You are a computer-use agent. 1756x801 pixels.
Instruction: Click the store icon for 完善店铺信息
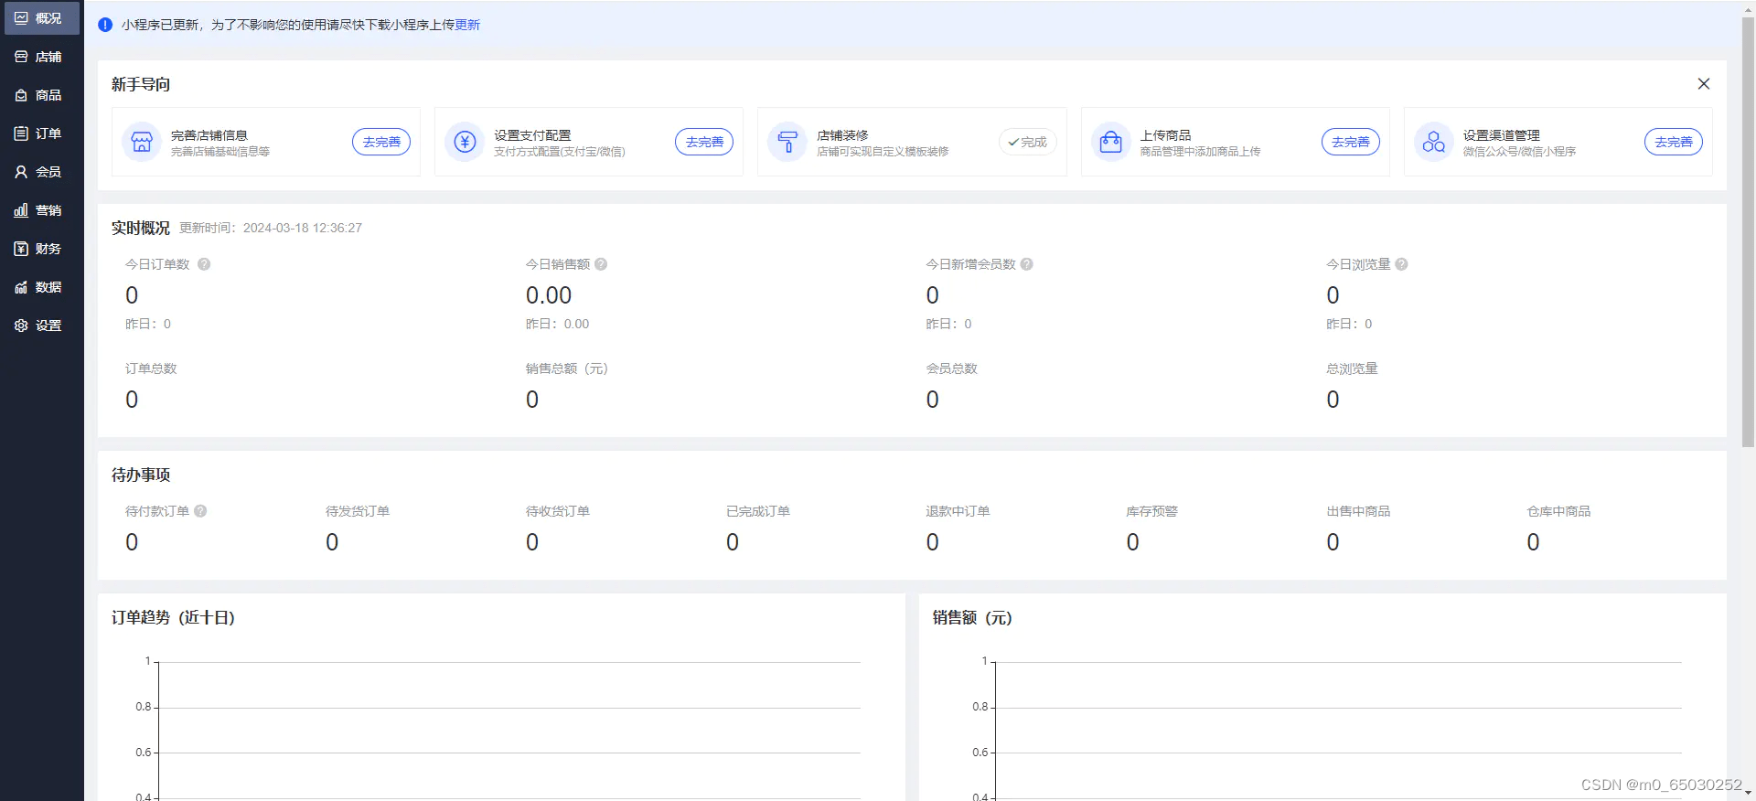point(141,142)
